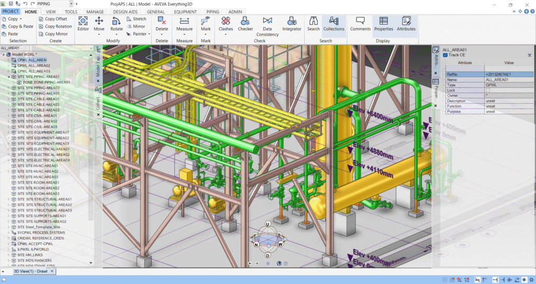This screenshot has height=284, width=536.
Task: Click the settings gear in status bar
Action: [532, 280]
